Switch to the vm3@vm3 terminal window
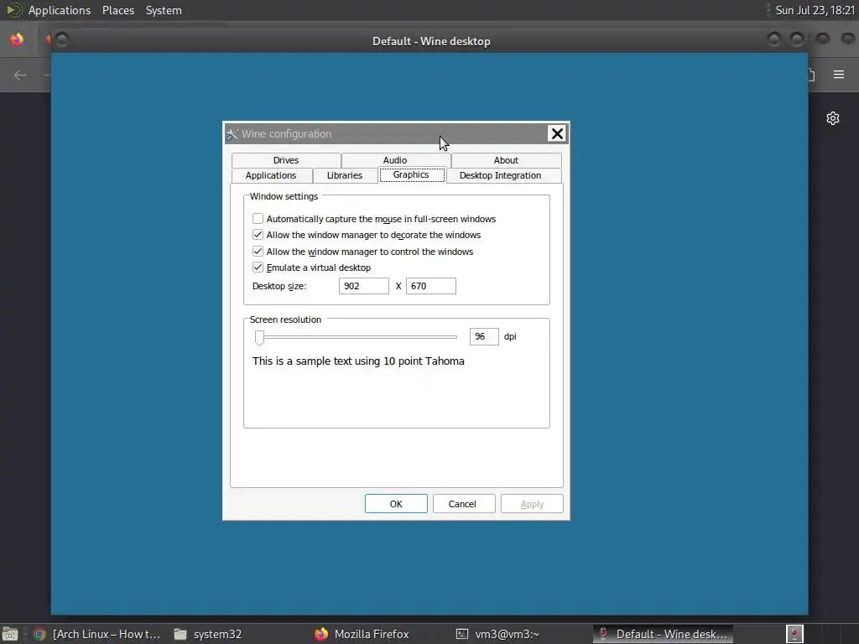The image size is (859, 644). click(497, 634)
